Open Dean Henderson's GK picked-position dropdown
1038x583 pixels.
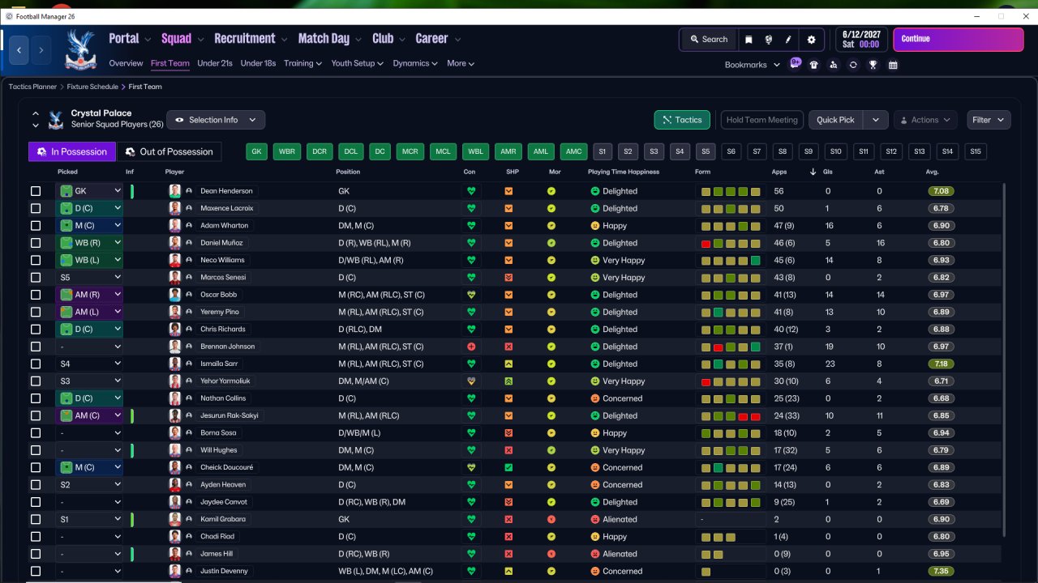pos(89,191)
